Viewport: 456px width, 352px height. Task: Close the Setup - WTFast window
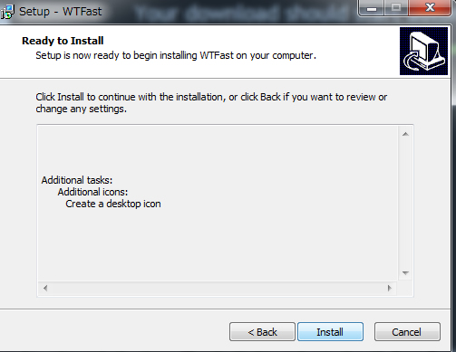click(430, 8)
